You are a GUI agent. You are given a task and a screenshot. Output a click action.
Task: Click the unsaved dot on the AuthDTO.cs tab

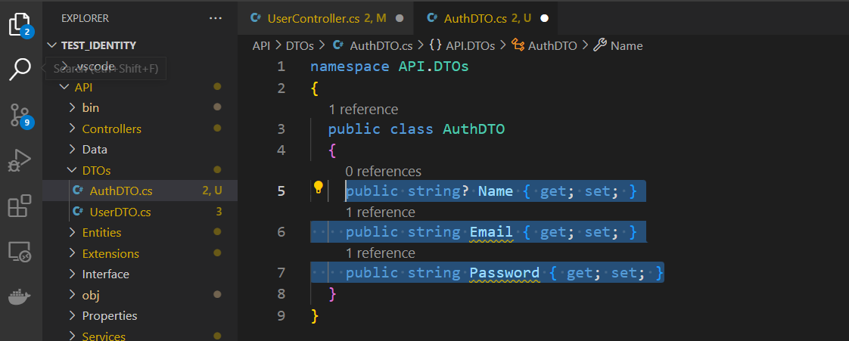point(545,18)
